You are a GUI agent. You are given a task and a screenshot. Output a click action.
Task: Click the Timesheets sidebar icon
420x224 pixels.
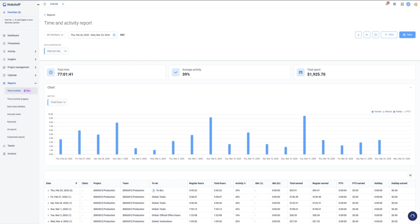pyautogui.click(x=4, y=43)
